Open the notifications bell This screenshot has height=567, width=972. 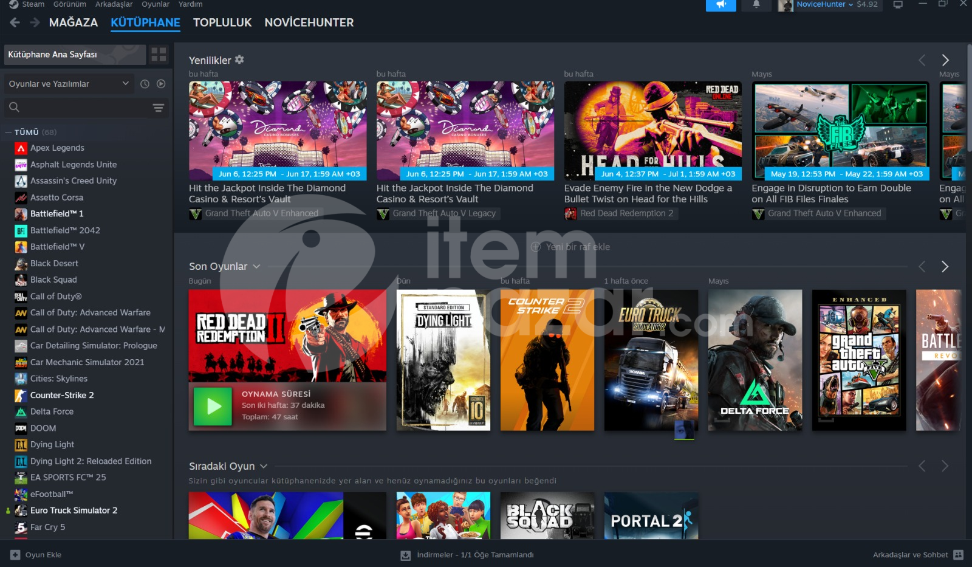pyautogui.click(x=756, y=4)
